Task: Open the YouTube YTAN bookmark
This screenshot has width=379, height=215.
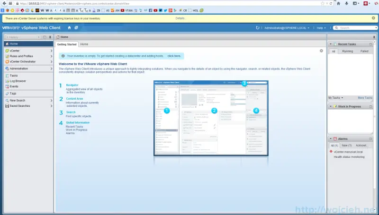Action: [126, 10]
